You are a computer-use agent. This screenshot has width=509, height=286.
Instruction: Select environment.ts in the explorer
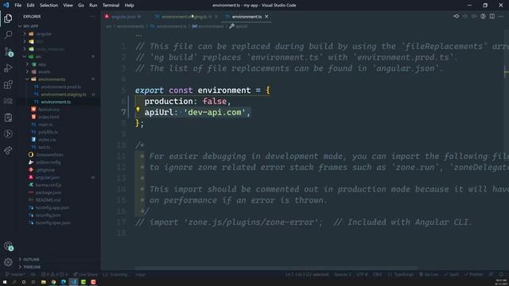click(56, 102)
